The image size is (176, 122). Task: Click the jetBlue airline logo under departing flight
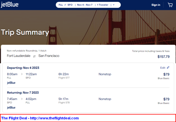(x=11, y=83)
